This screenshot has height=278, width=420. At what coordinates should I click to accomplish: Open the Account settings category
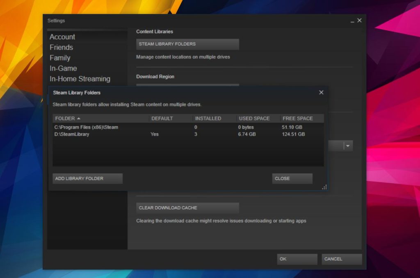click(x=62, y=37)
